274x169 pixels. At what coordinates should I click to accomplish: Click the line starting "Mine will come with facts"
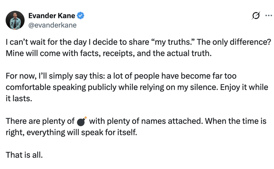pyautogui.click(x=109, y=53)
